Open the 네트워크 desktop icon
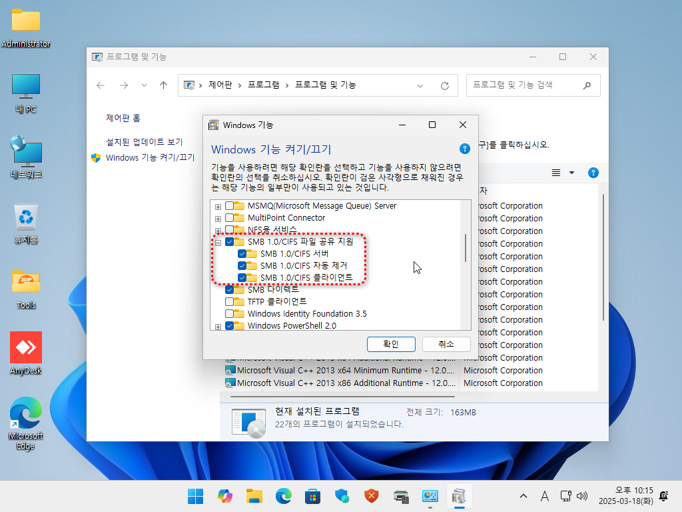Screen dimensions: 682x512 pos(26,157)
